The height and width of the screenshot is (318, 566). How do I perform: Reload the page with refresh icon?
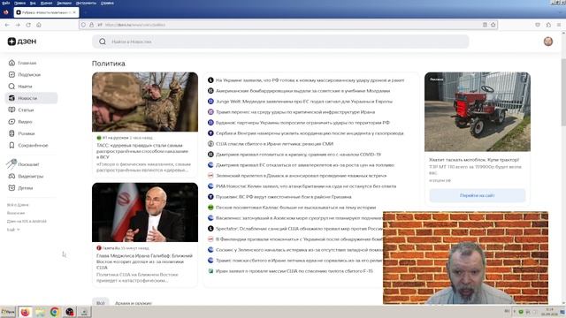click(28, 25)
